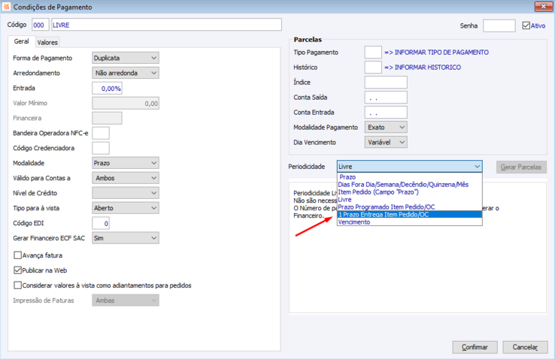The height and width of the screenshot is (359, 555).
Task: Click the Confirmar button
Action: 475,347
